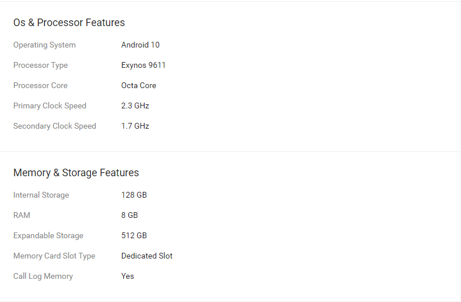Click the Dedicated Slot value
Screen dimensions: 461x302
[x=147, y=256]
